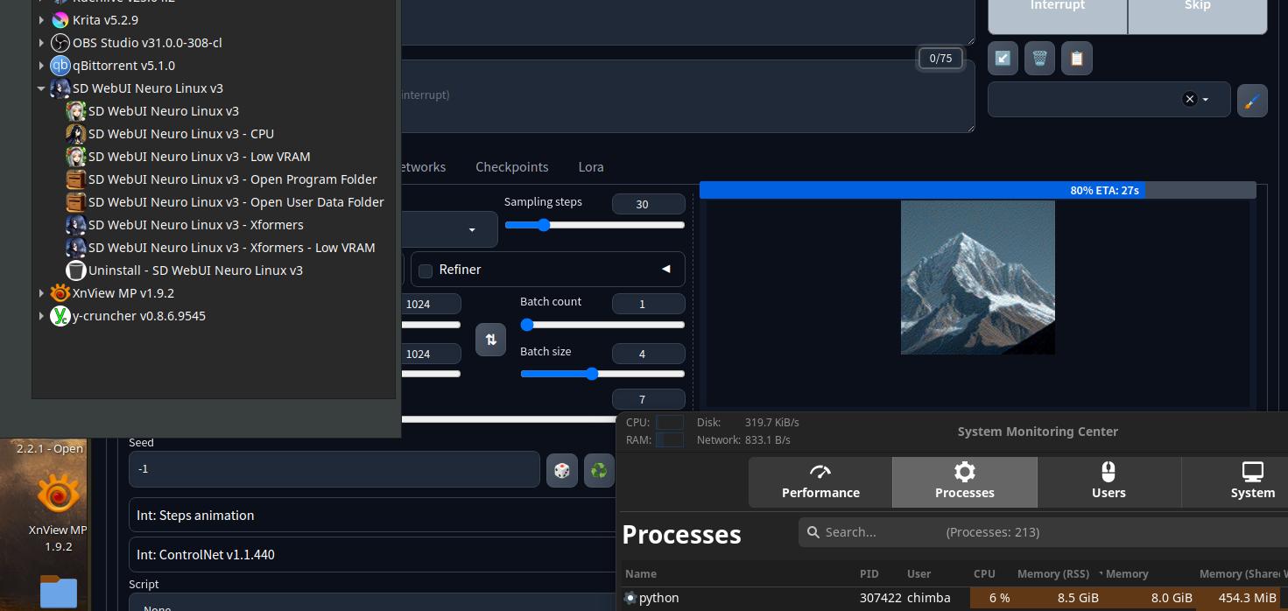Switch to the Lora tab
The image size is (1288, 611).
tap(590, 167)
